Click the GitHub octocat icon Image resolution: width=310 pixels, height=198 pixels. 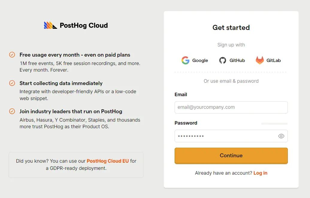point(223,60)
